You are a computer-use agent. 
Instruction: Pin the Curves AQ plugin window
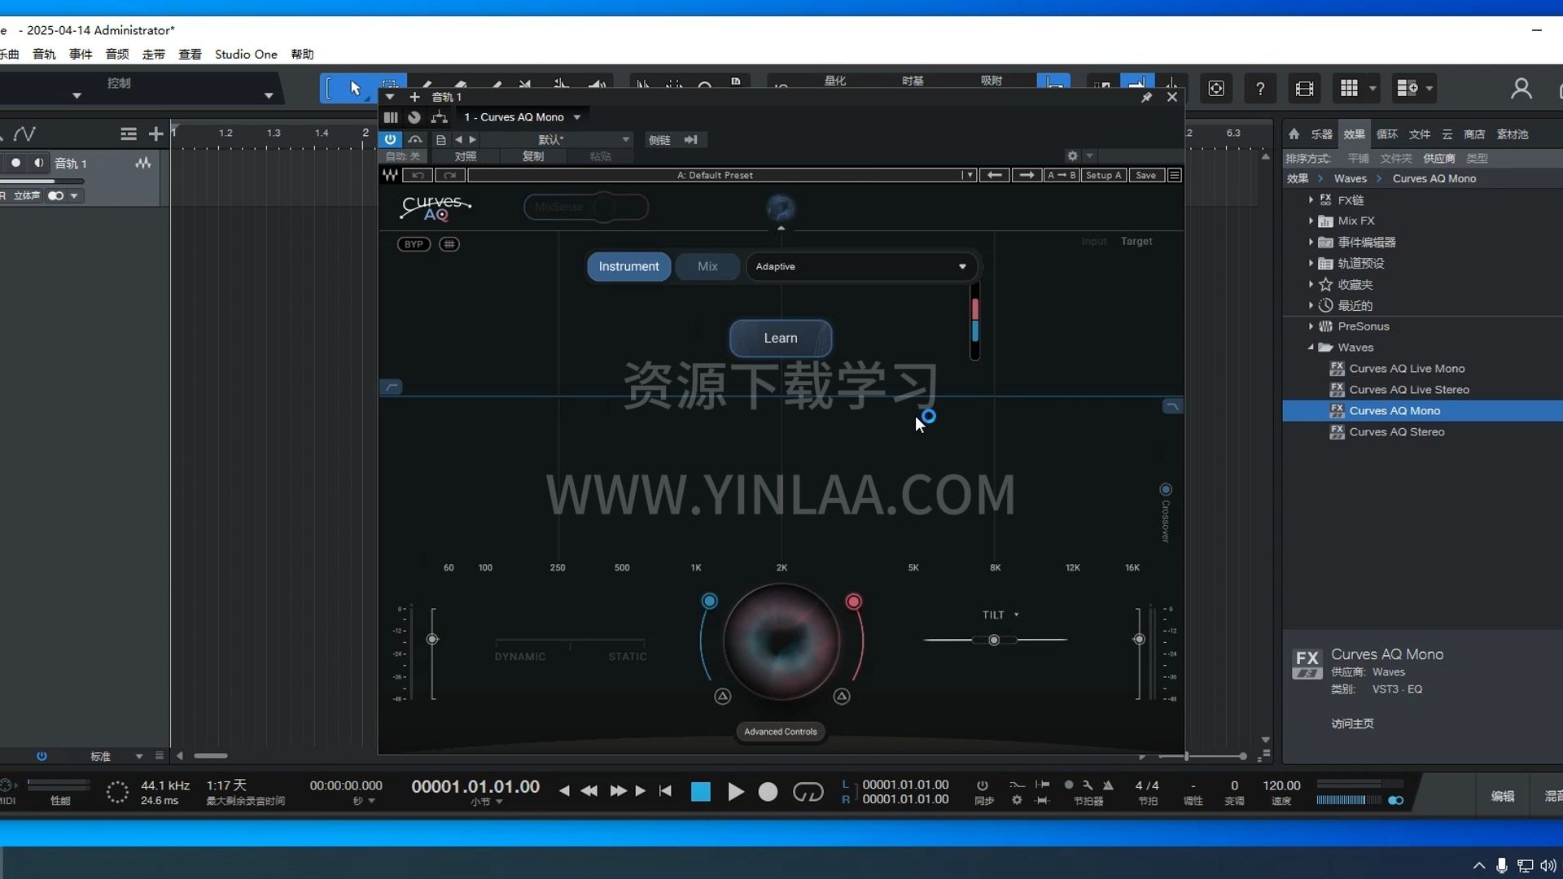pyautogui.click(x=1148, y=97)
